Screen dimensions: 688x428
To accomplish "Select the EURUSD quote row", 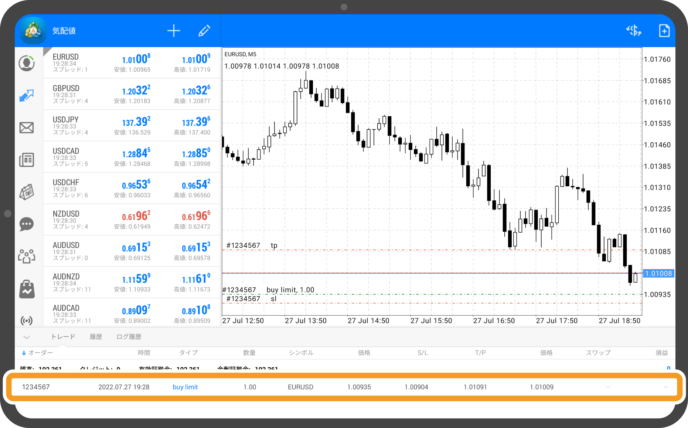I will coord(132,63).
